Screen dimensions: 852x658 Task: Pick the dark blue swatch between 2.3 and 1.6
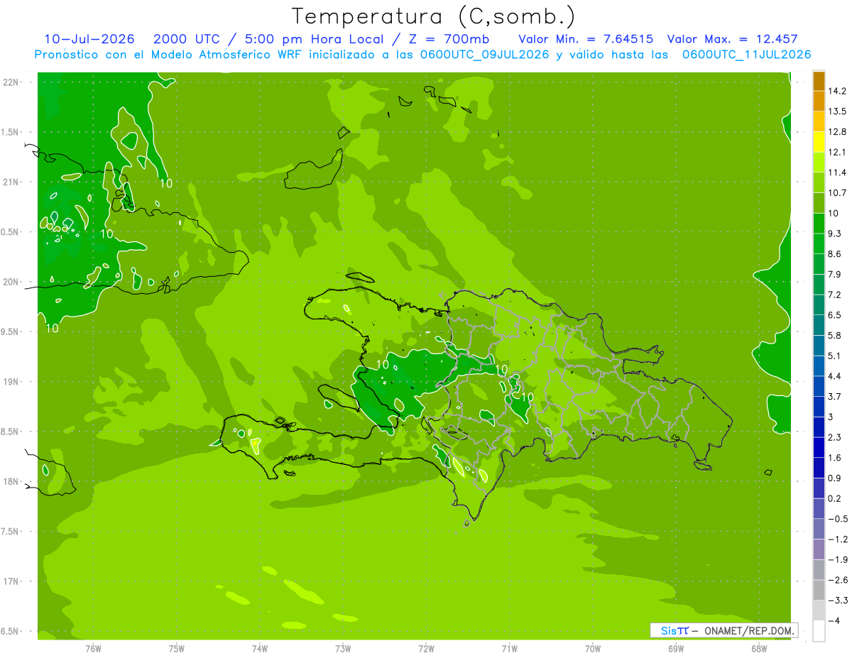point(819,447)
